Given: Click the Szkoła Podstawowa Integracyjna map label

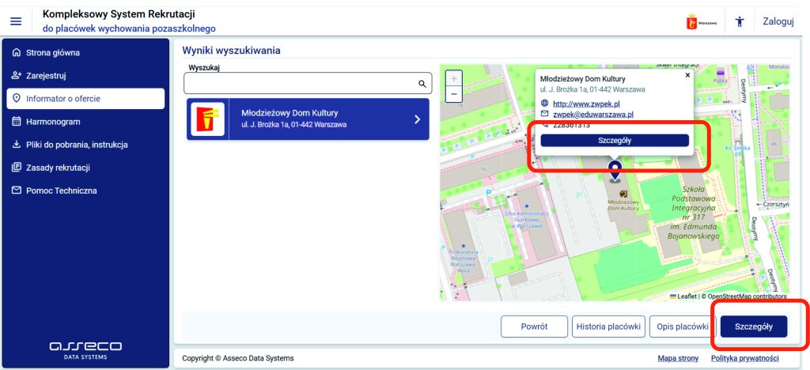Looking at the screenshot, I should point(694,212).
